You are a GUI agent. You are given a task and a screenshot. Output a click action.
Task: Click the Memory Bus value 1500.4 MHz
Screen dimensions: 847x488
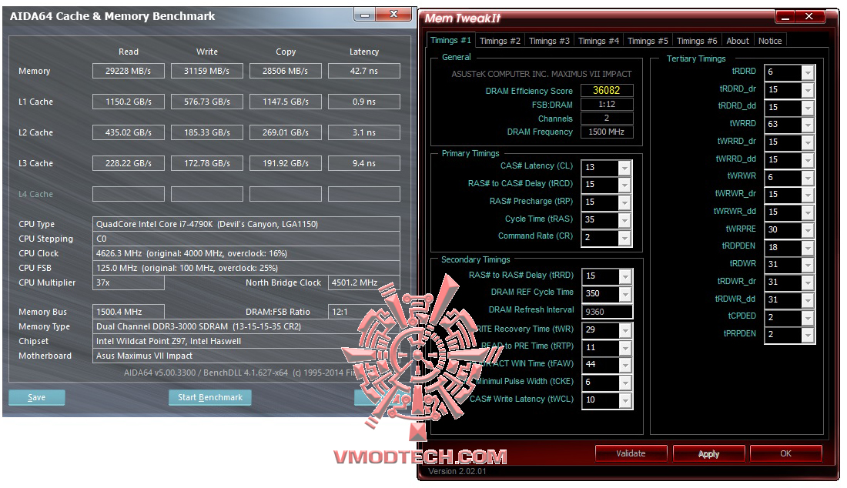tap(128, 312)
